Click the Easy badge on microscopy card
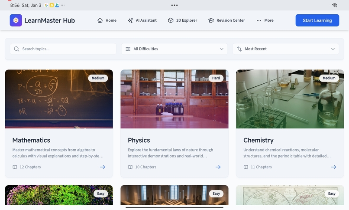Screen dimensions: 349x210 pos(100,194)
